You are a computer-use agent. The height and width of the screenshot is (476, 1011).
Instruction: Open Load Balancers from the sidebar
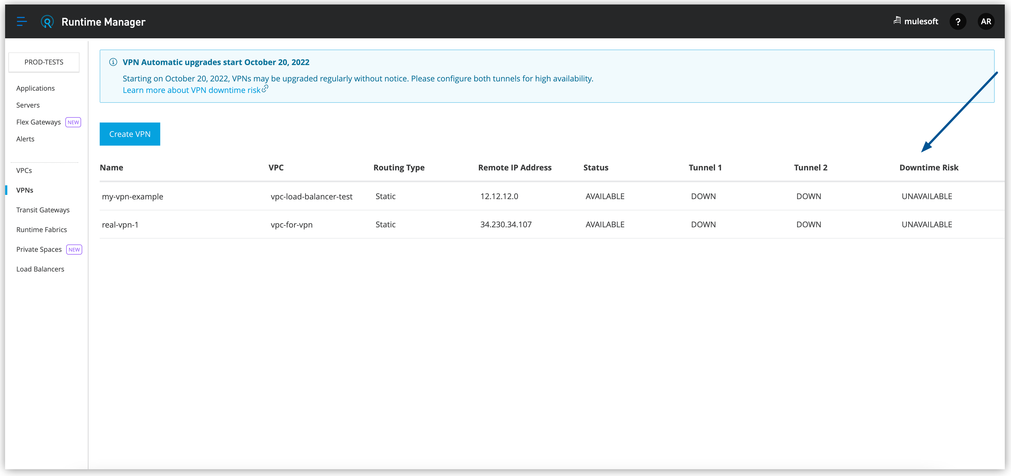tap(40, 269)
